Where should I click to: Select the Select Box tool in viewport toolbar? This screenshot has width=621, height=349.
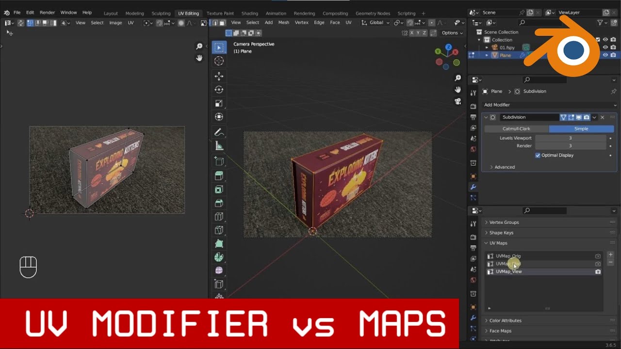click(x=219, y=48)
